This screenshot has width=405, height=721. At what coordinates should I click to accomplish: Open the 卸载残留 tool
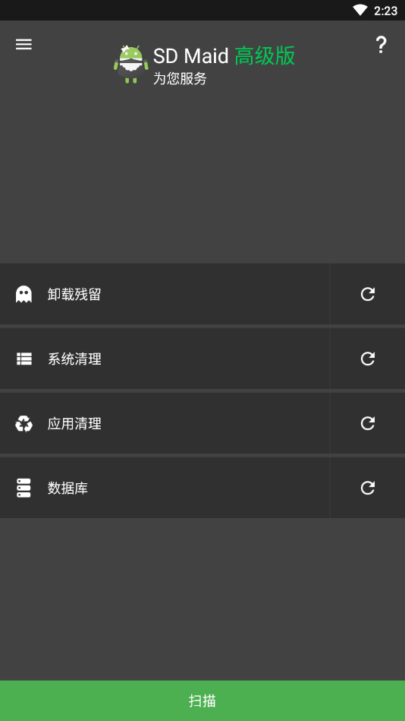[x=165, y=294]
